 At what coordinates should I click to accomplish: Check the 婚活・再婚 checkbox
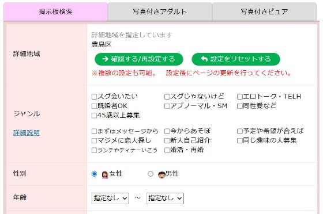tap(167, 150)
